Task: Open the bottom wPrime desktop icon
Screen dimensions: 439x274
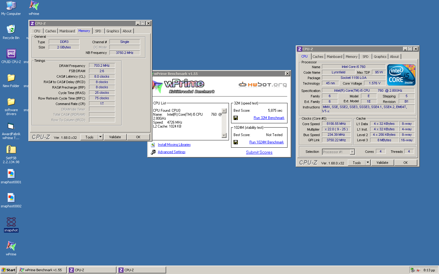Action: point(11,249)
